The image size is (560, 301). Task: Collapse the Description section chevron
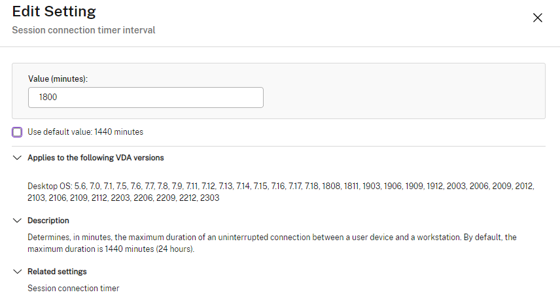(17, 221)
